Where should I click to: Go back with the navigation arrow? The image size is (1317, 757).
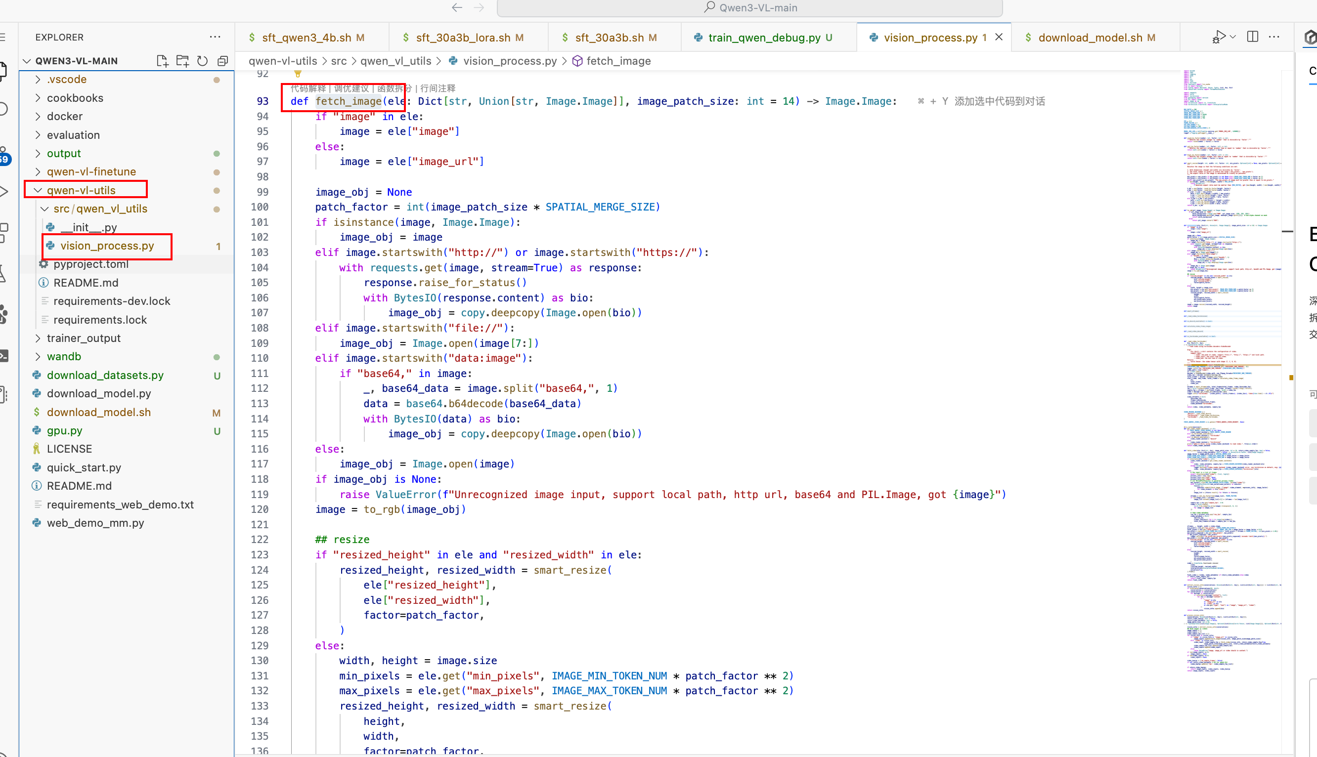click(457, 7)
